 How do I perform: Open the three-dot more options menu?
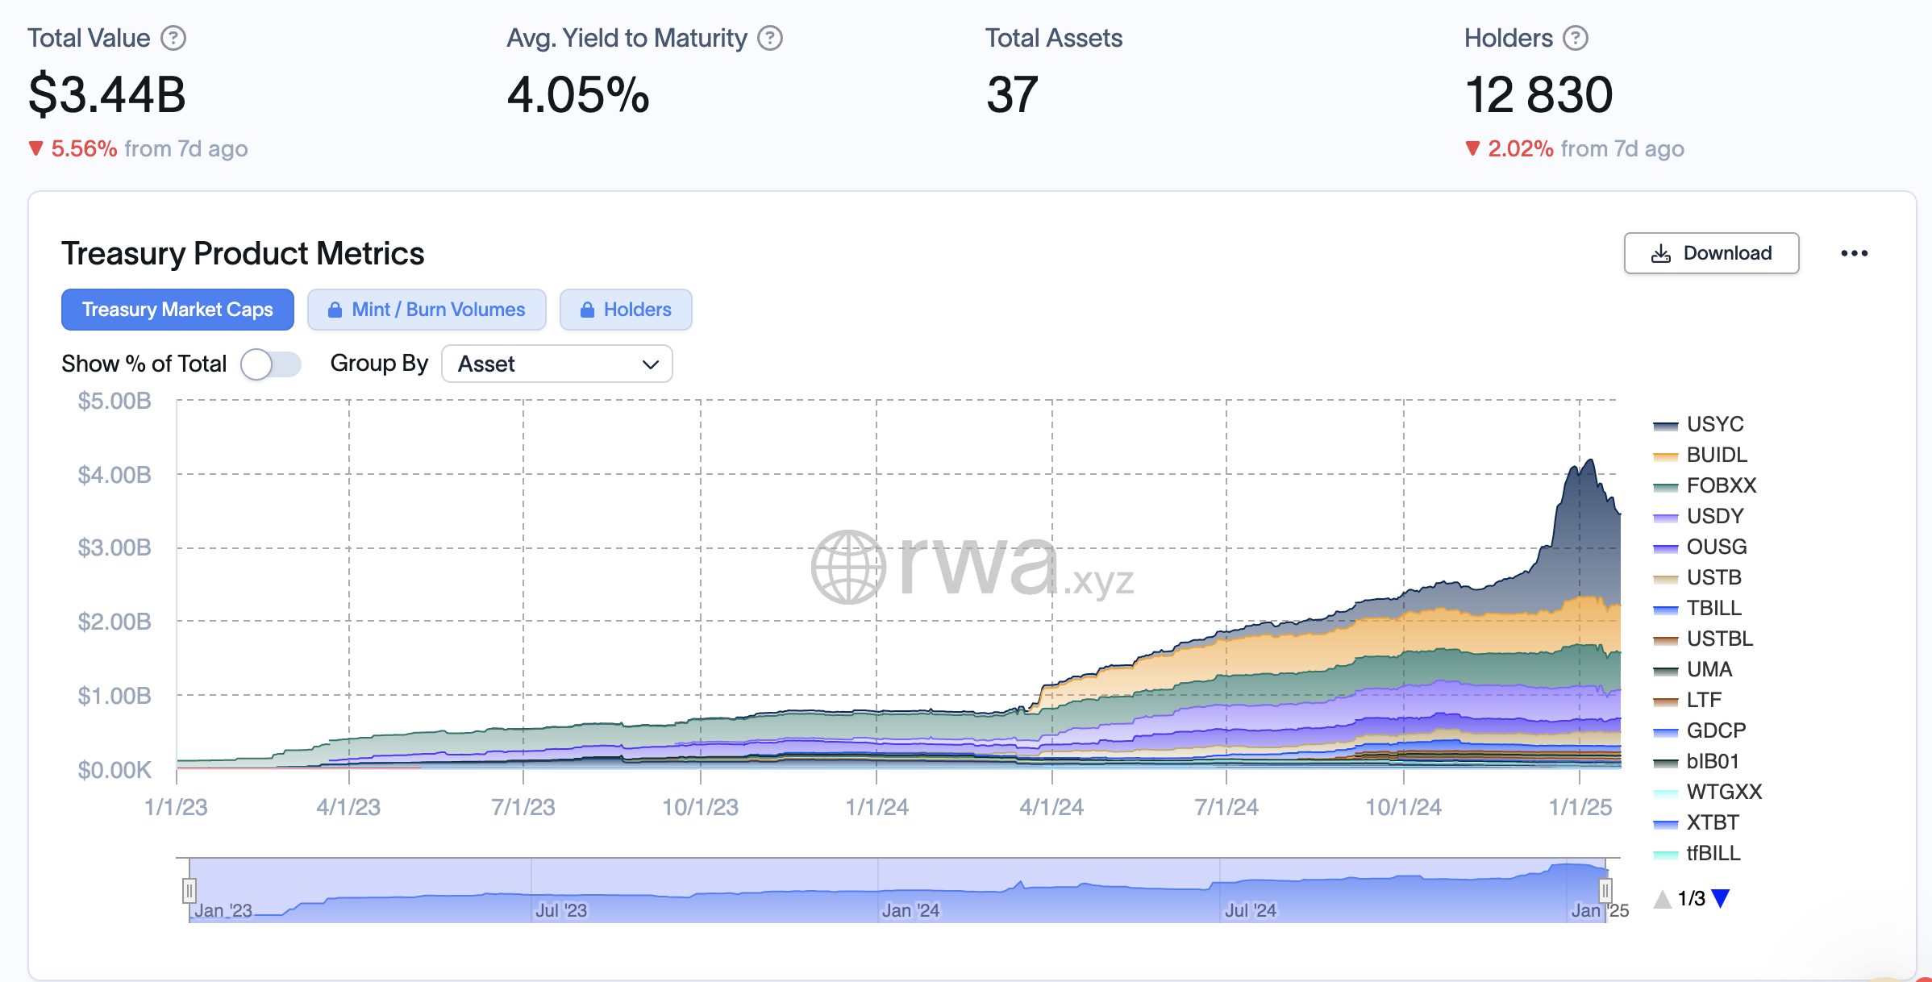[1854, 253]
